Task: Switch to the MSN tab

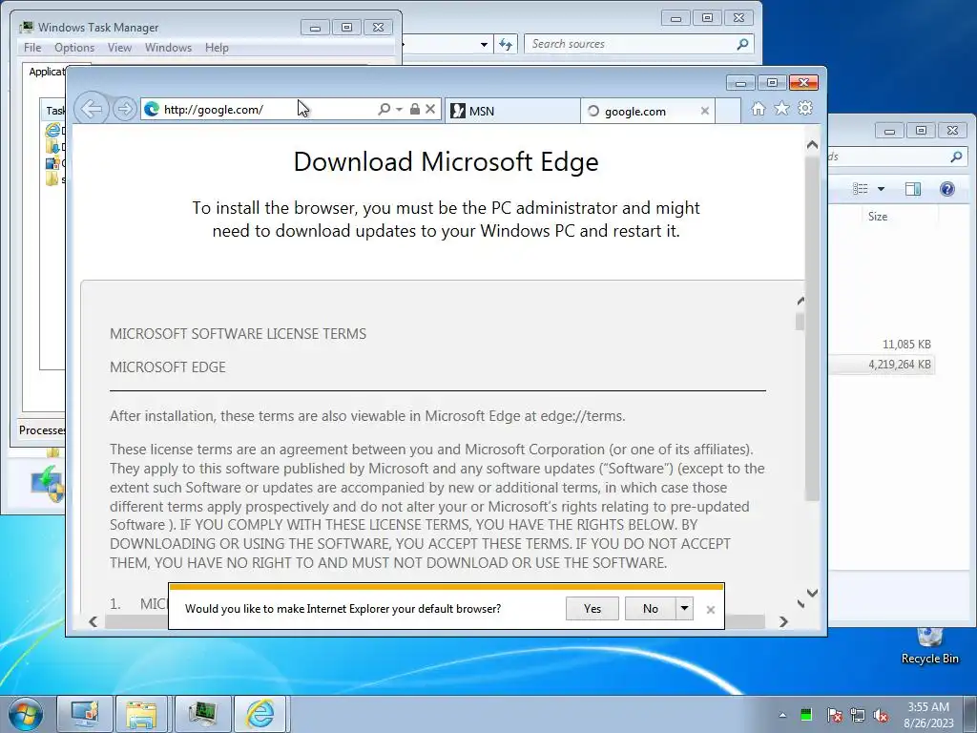Action: click(x=512, y=111)
